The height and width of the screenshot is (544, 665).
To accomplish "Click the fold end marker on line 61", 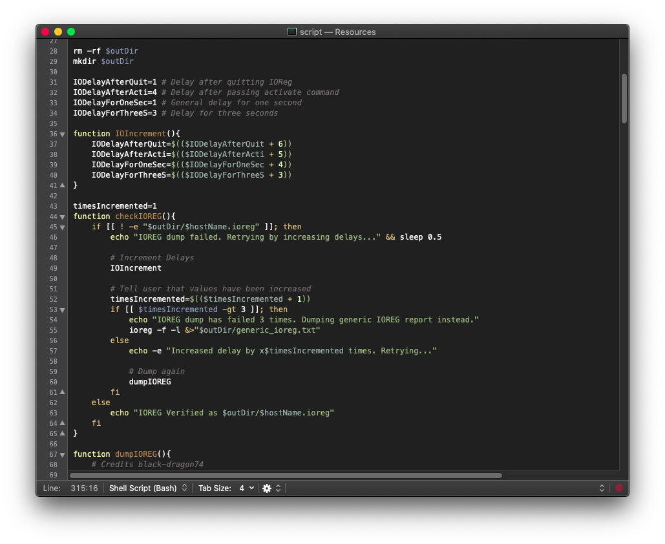I will (x=62, y=392).
